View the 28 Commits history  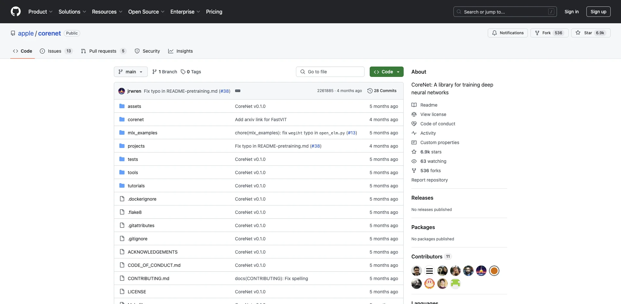point(382,91)
